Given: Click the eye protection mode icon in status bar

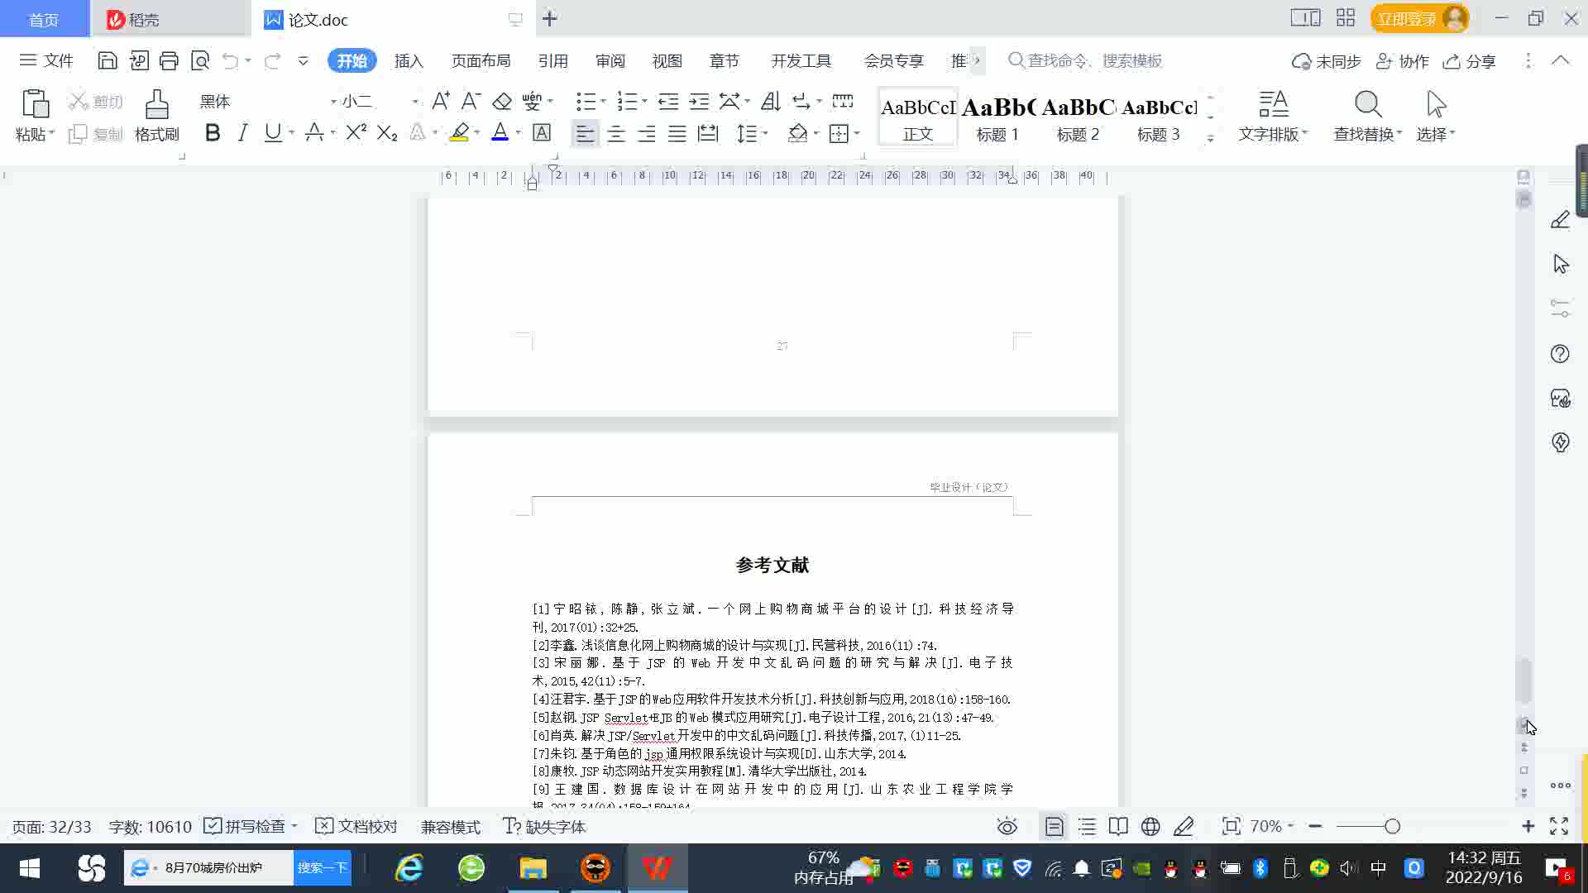Looking at the screenshot, I should point(1007,827).
